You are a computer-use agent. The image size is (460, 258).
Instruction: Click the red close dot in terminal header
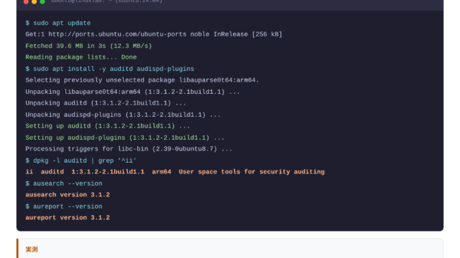(26, 1)
